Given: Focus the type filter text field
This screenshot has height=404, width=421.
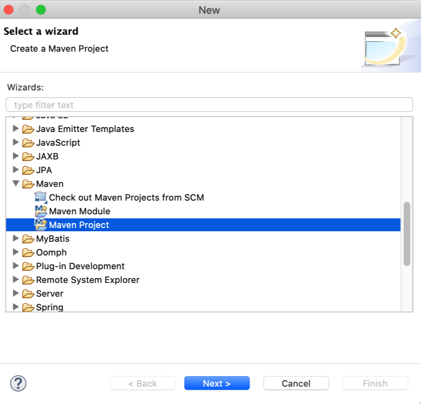Looking at the screenshot, I should tap(209, 105).
